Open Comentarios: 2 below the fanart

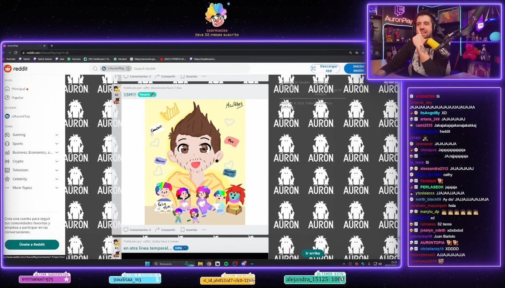pyautogui.click(x=137, y=230)
